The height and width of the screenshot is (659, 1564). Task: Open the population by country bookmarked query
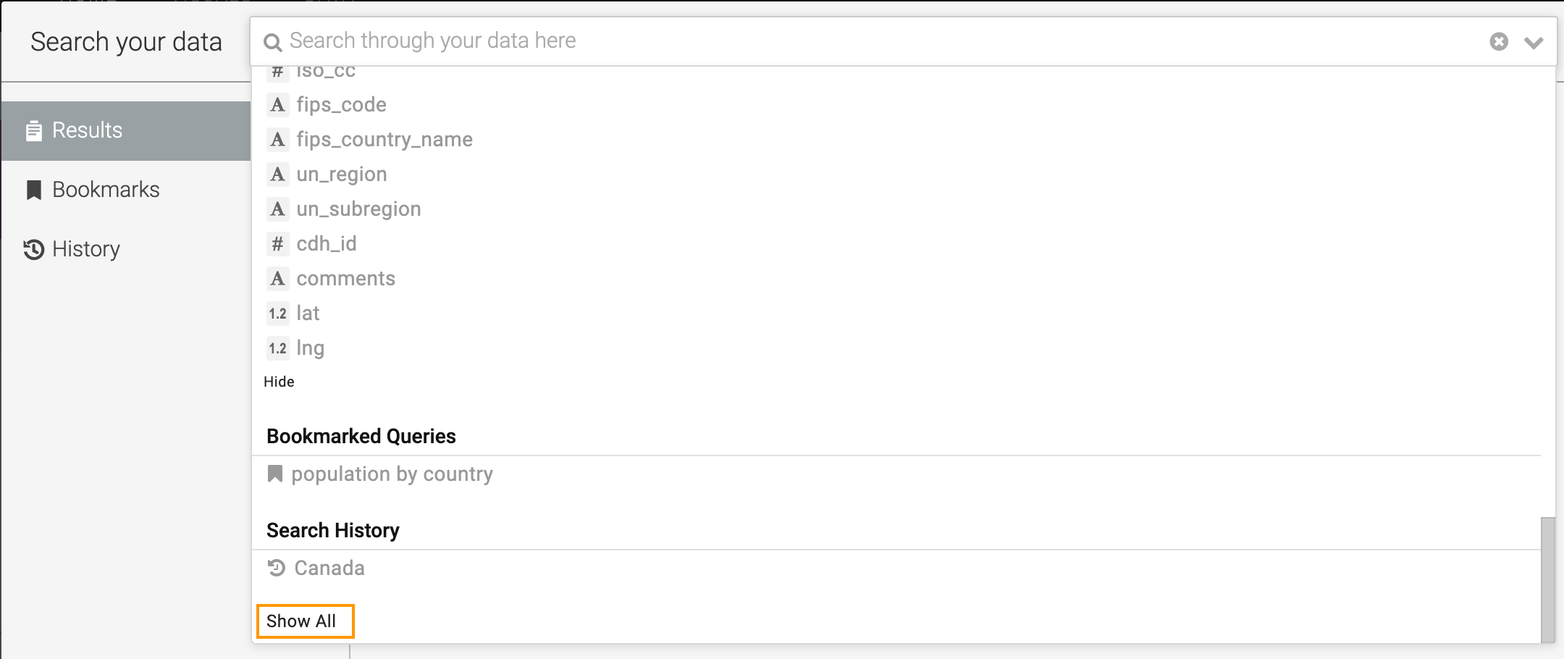pos(392,474)
